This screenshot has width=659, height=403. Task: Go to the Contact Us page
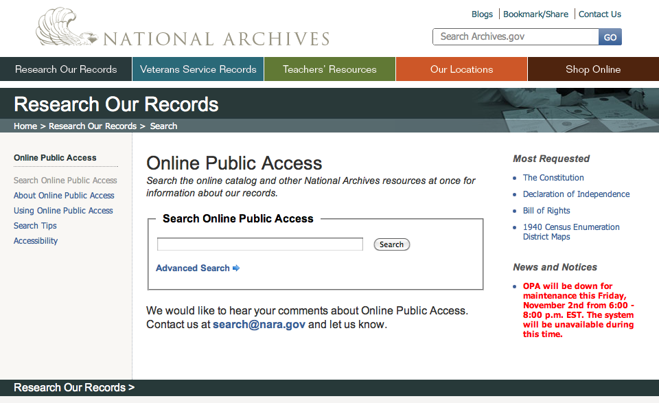tap(599, 14)
